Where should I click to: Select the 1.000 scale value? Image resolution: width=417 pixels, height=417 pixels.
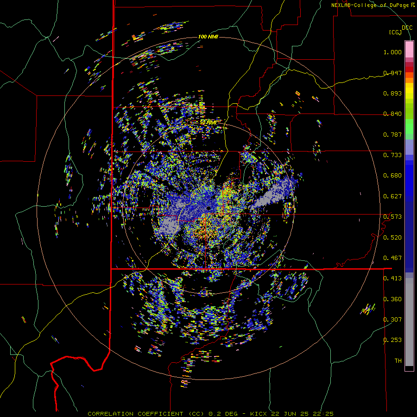[x=392, y=52]
